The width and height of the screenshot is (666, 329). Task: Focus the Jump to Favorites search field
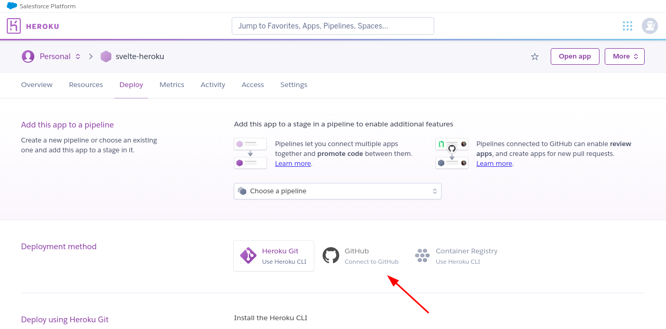tap(332, 26)
